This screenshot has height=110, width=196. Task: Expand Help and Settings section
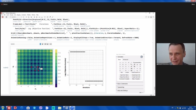[123, 90]
